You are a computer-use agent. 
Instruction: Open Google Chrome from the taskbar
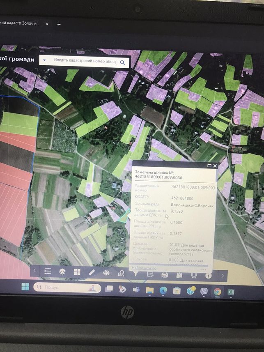point(217,292)
